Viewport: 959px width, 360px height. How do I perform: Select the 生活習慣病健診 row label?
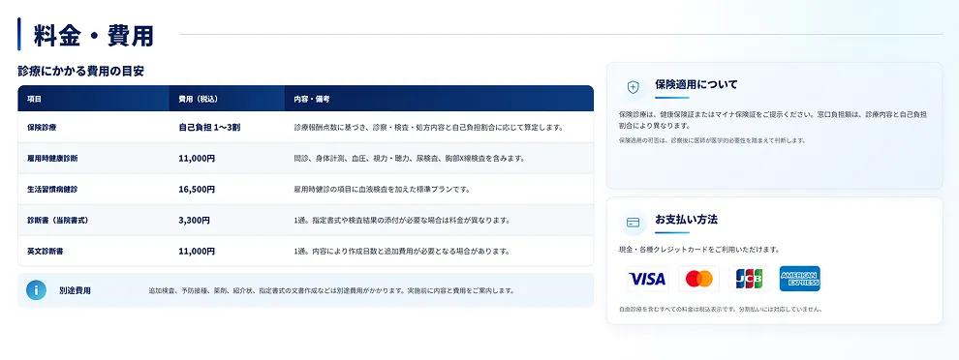click(x=52, y=190)
